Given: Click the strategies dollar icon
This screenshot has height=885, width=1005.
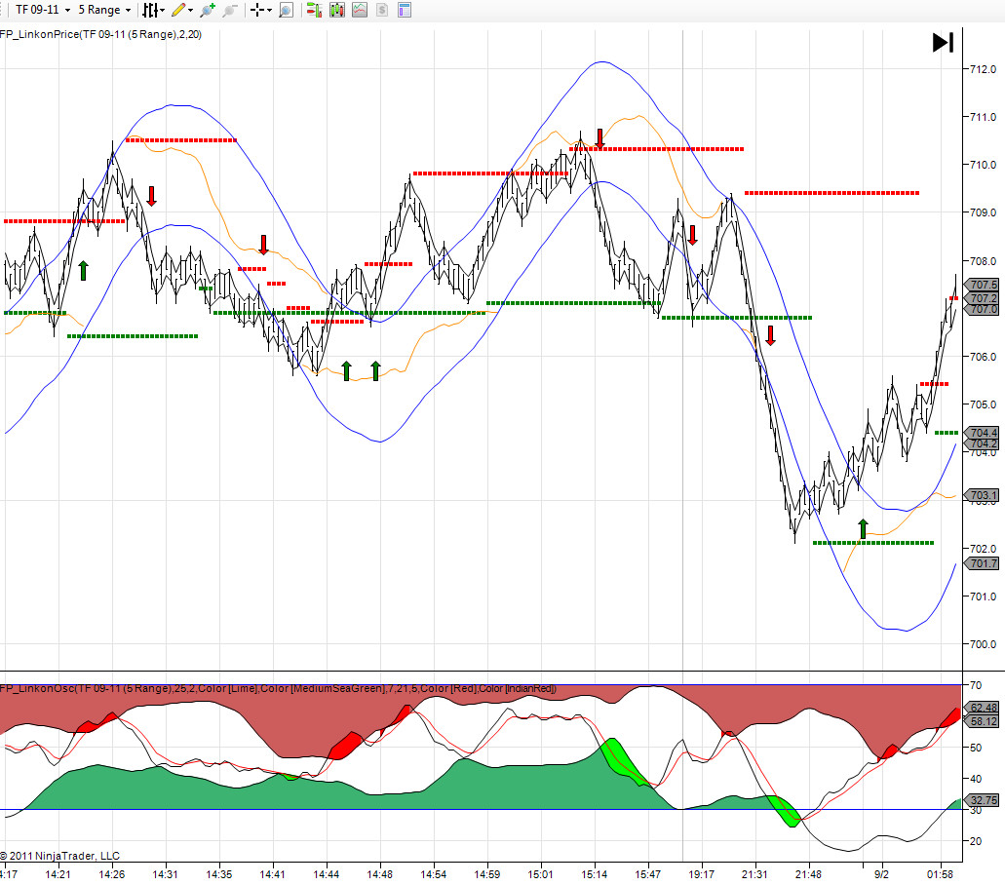Looking at the screenshot, I should (382, 10).
